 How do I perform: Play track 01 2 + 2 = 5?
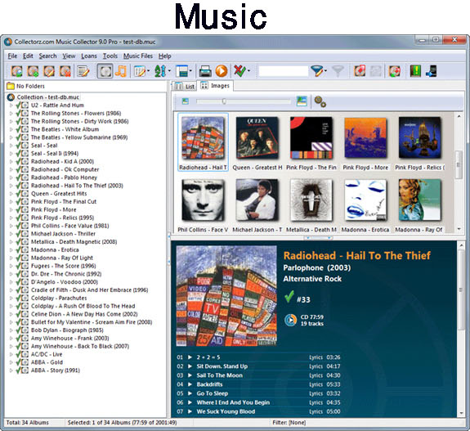pos(190,357)
